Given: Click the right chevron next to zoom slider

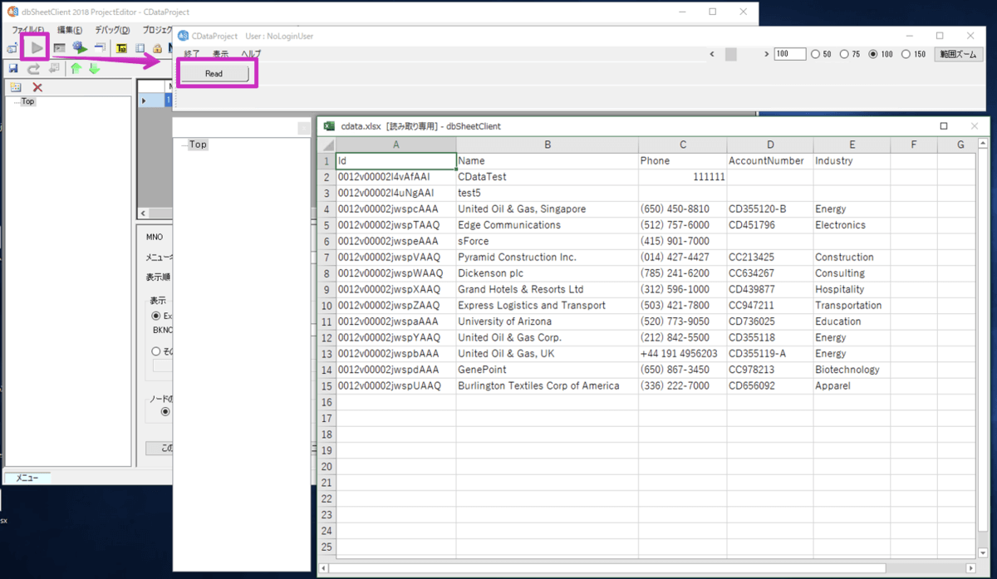Looking at the screenshot, I should click(766, 55).
